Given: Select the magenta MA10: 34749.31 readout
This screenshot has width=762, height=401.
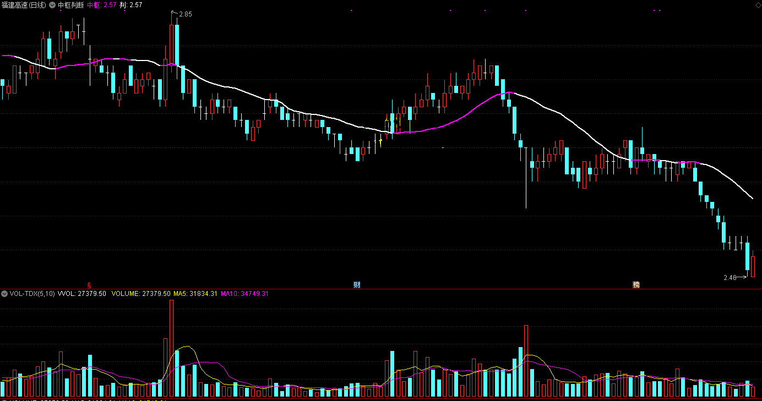Looking at the screenshot, I should pyautogui.click(x=244, y=294).
